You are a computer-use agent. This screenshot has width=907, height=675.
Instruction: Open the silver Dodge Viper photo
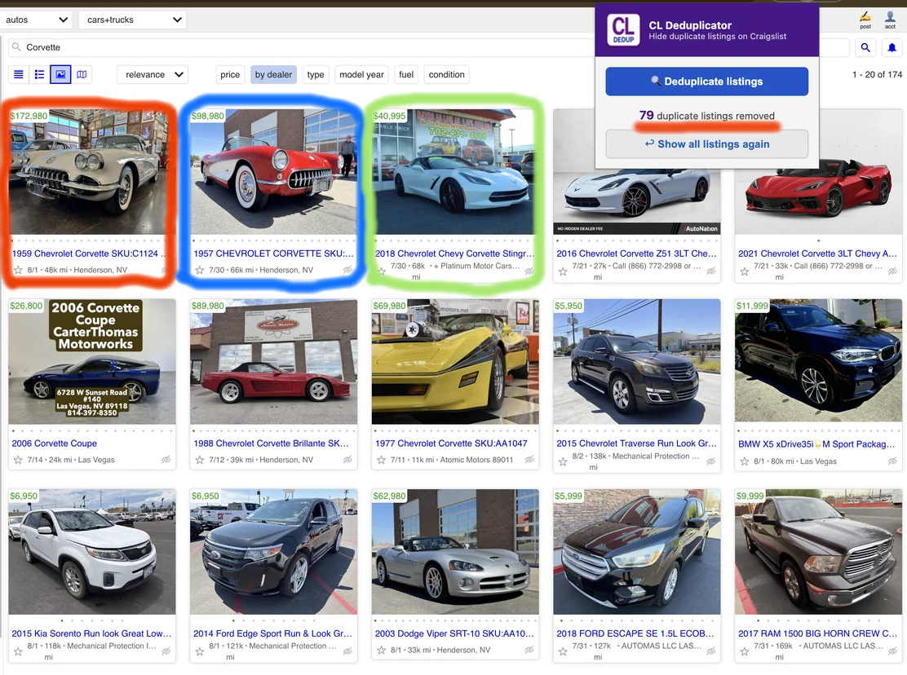coord(455,552)
